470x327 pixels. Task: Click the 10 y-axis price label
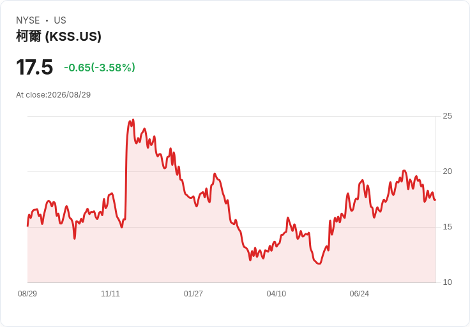click(447, 282)
